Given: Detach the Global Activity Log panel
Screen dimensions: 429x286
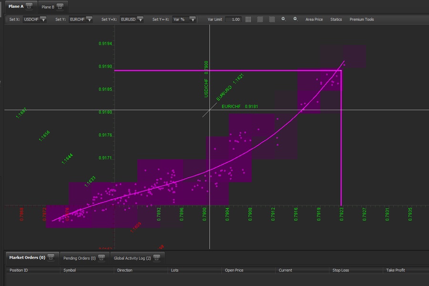Looking at the screenshot, I should point(156,258).
